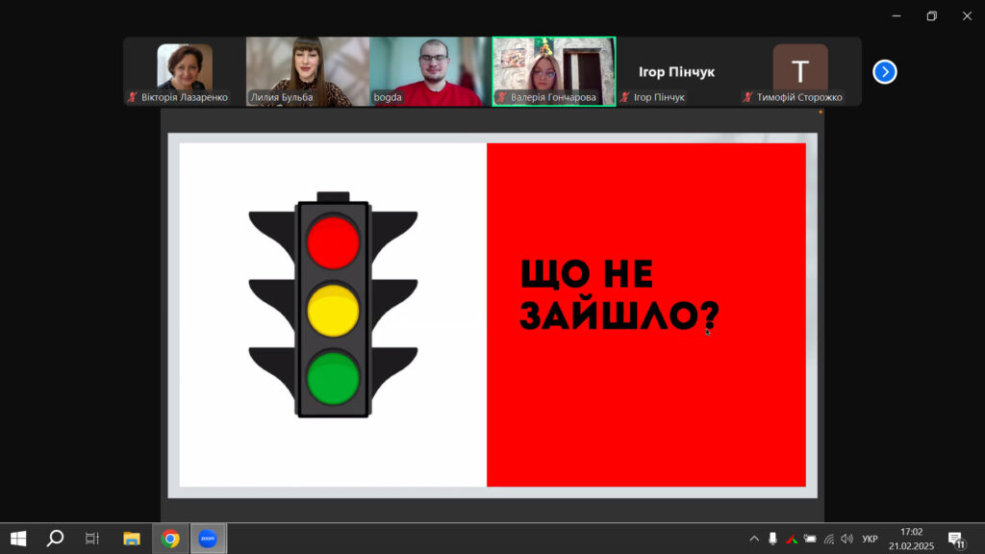This screenshot has height=554, width=985.
Task: Click the yellow traffic light lamp
Action: (x=333, y=311)
